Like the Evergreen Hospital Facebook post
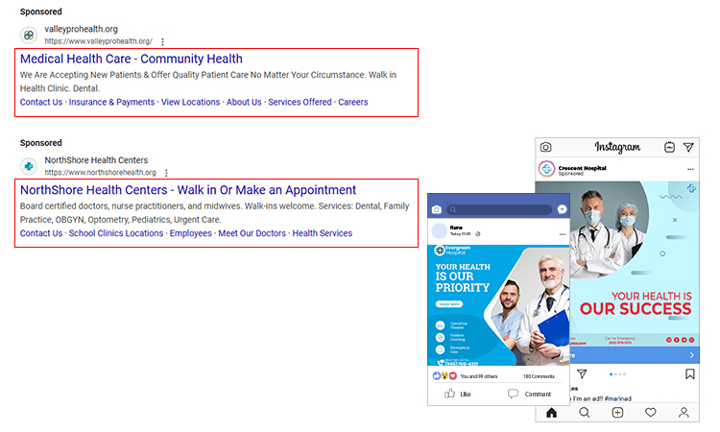Viewport: 720px width, 432px height. (458, 394)
